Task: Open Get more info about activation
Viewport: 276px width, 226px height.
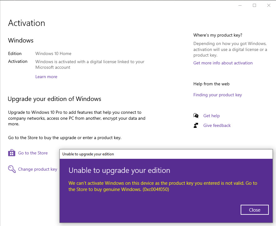Action: coord(223,63)
